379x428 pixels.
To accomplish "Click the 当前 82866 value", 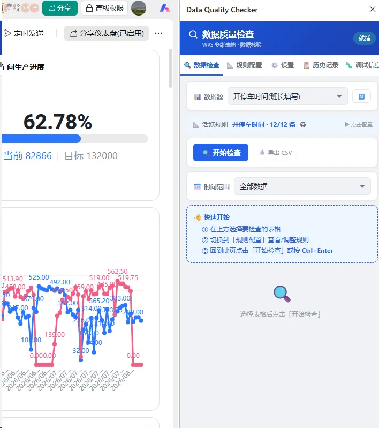I will [x=27, y=155].
